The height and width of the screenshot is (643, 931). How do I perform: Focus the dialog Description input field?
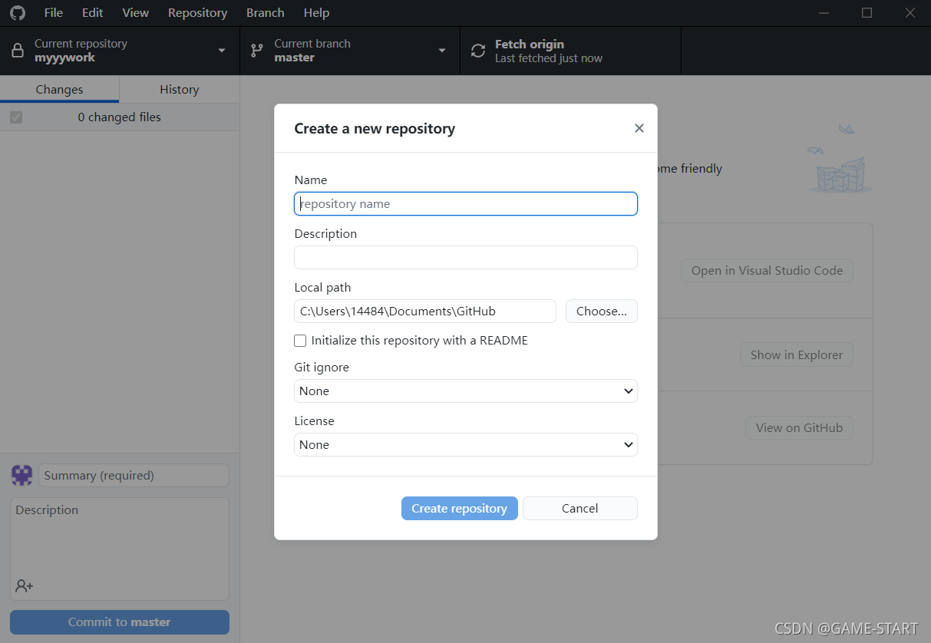(x=466, y=257)
